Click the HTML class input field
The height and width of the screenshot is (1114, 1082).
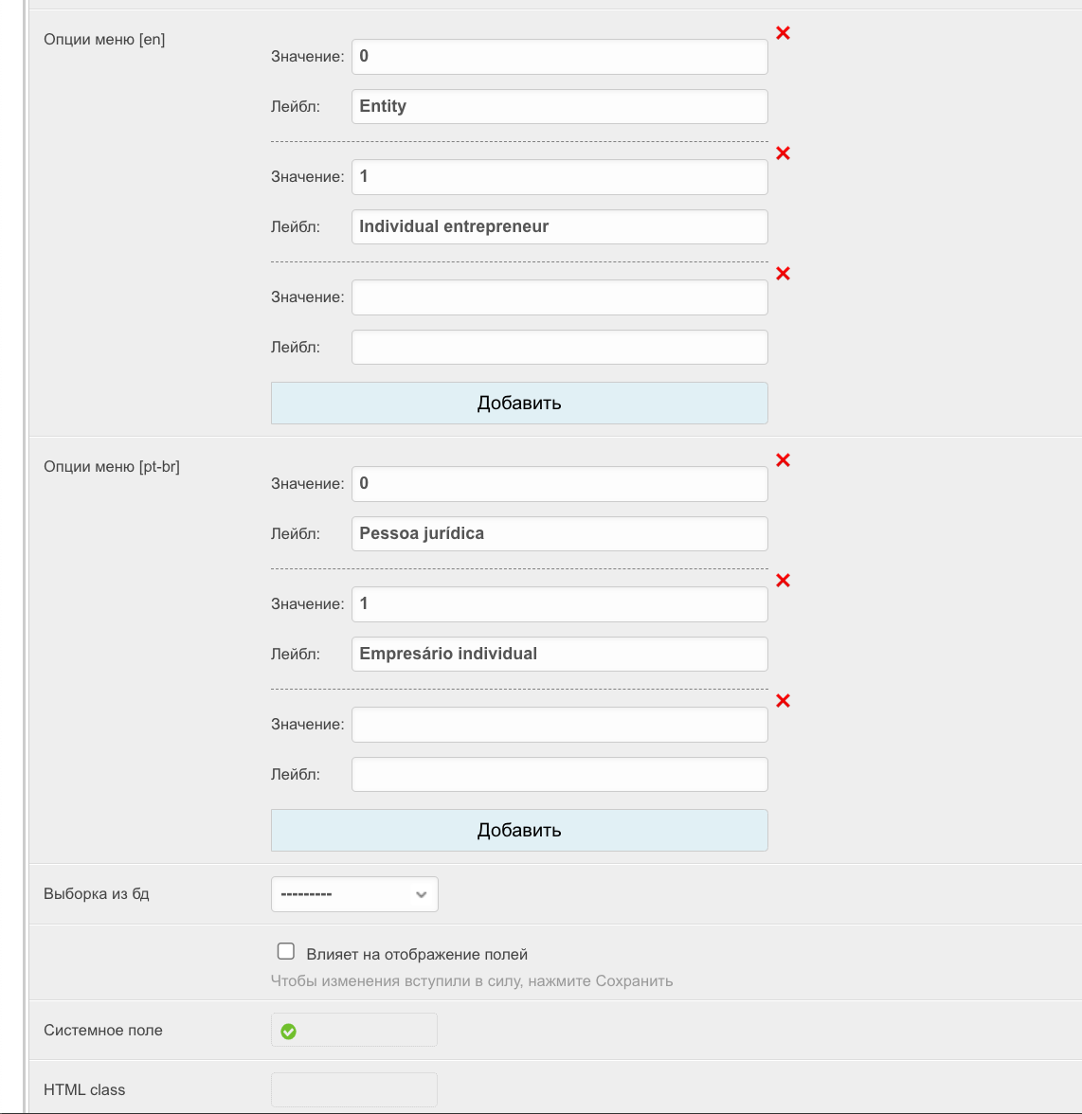point(354,1089)
